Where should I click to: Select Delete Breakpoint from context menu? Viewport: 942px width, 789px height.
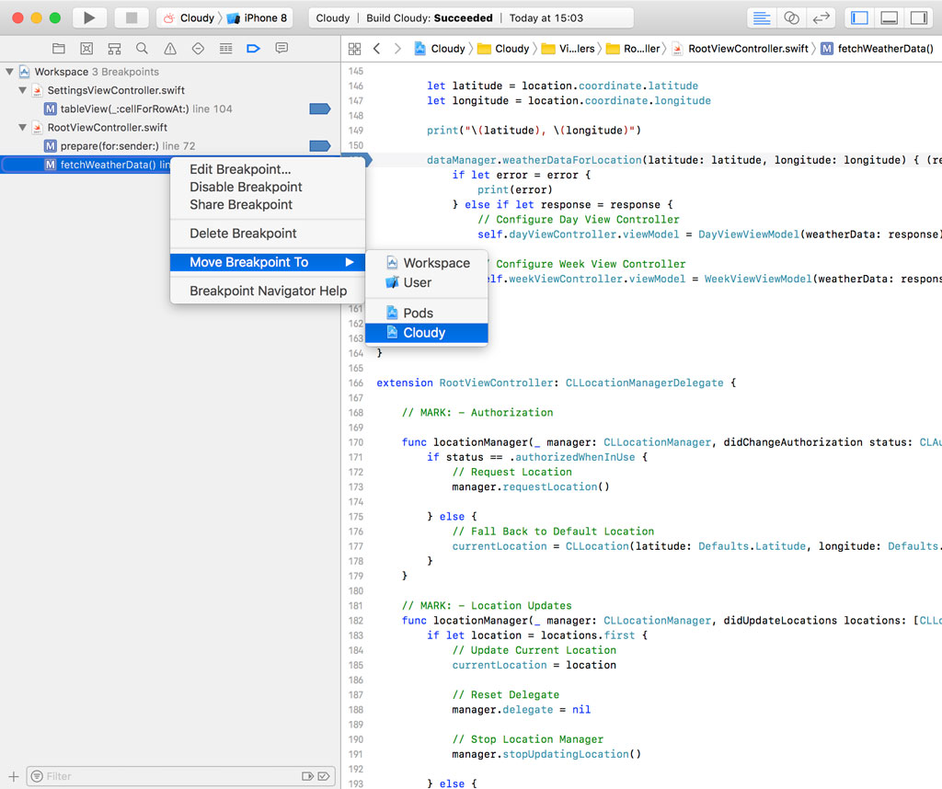click(x=243, y=234)
